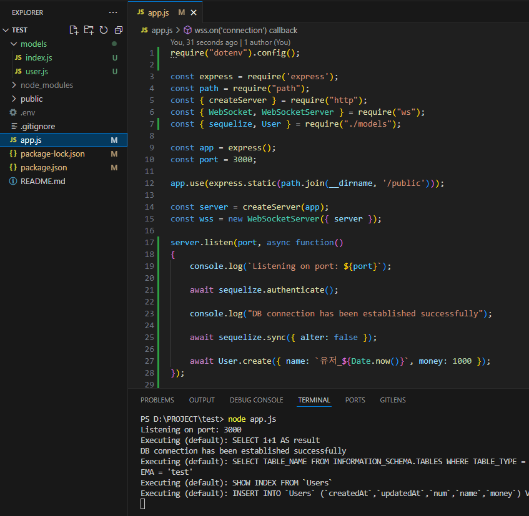Click the JS icon beside user.js
Image resolution: width=529 pixels, height=516 pixels.
coord(18,72)
